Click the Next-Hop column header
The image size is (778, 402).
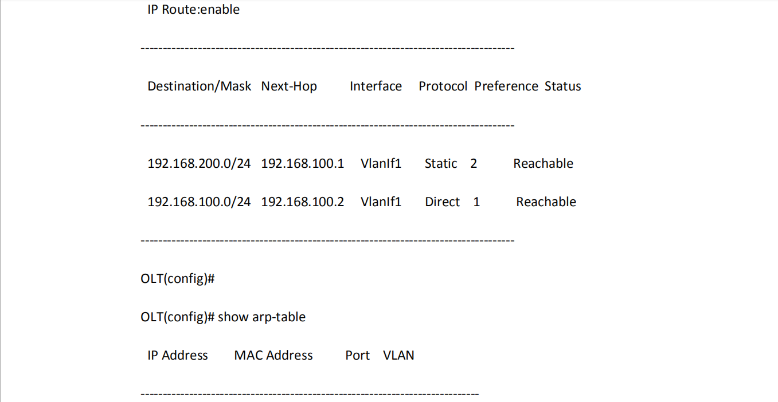[x=289, y=86]
